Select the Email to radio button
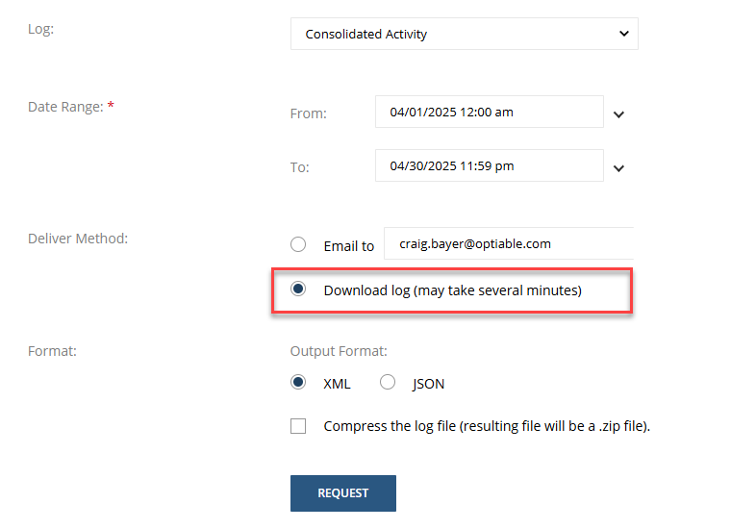The height and width of the screenshot is (529, 756). tap(298, 244)
